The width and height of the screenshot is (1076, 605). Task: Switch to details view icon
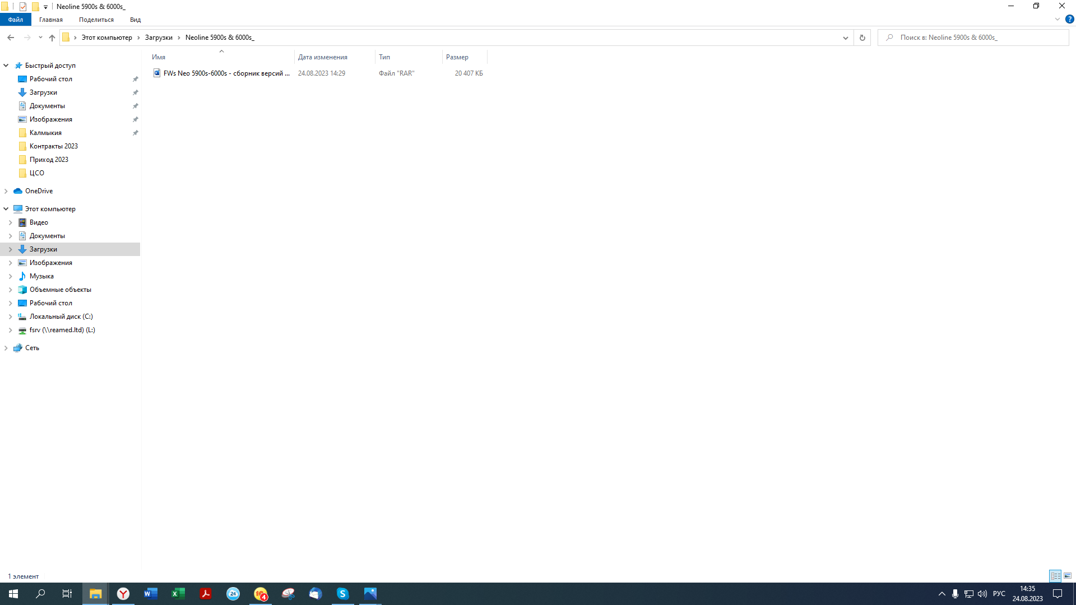click(1055, 576)
